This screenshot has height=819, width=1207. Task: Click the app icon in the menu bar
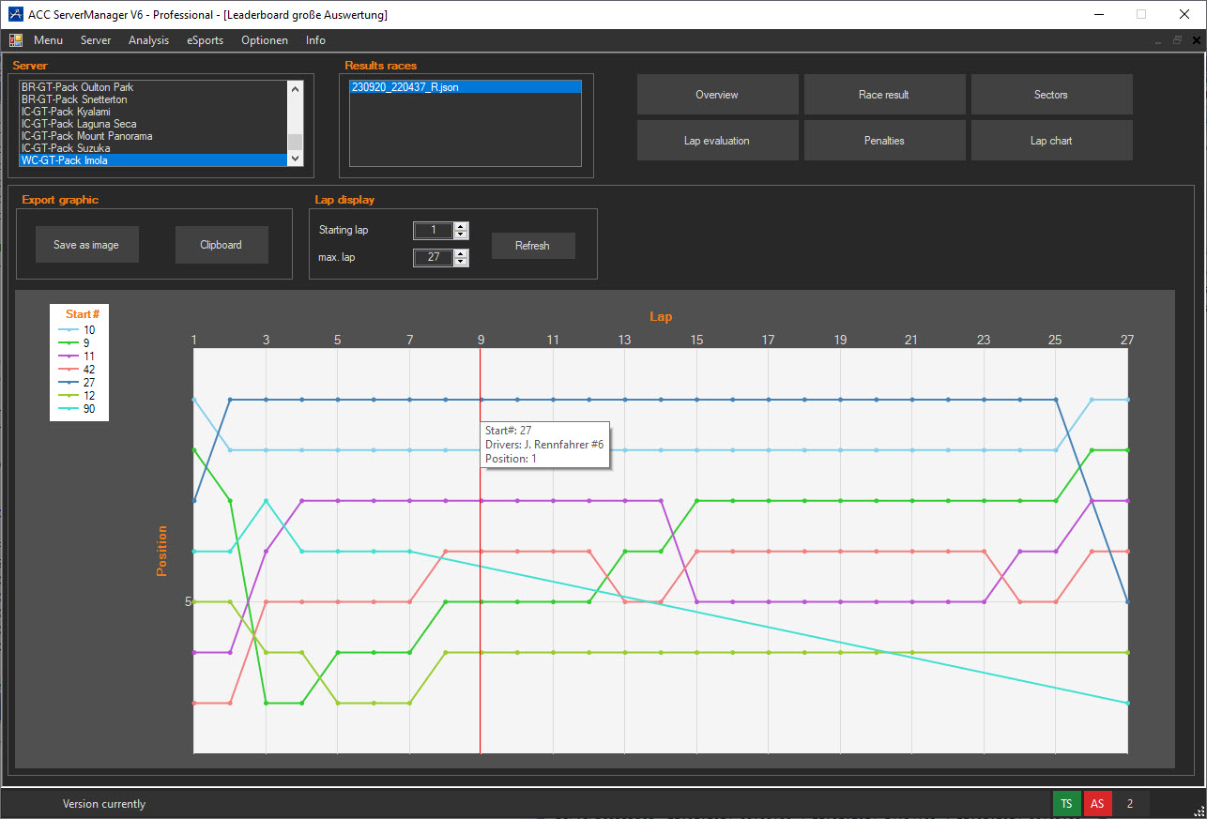pyautogui.click(x=16, y=40)
